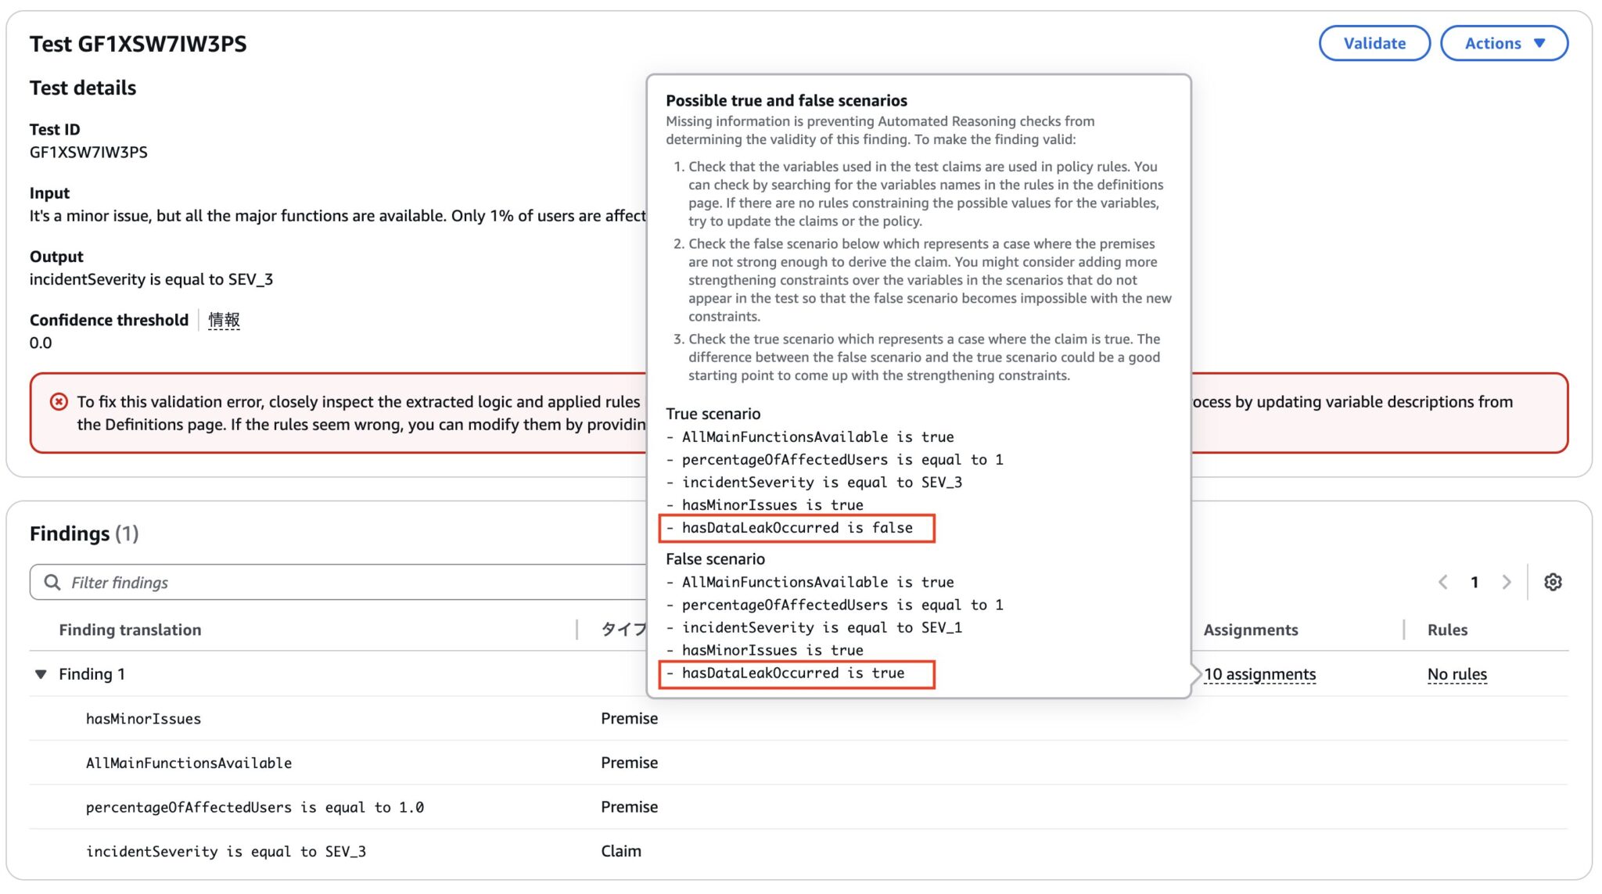1602x894 pixels.
Task: Click inside the Filter findings search field
Action: pyautogui.click(x=235, y=582)
